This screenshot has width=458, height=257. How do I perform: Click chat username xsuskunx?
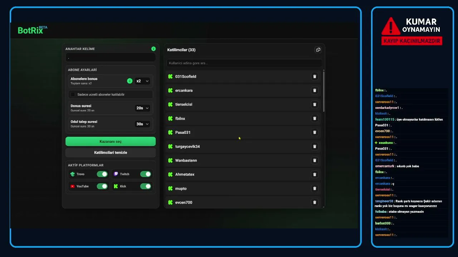pyautogui.click(x=386, y=143)
